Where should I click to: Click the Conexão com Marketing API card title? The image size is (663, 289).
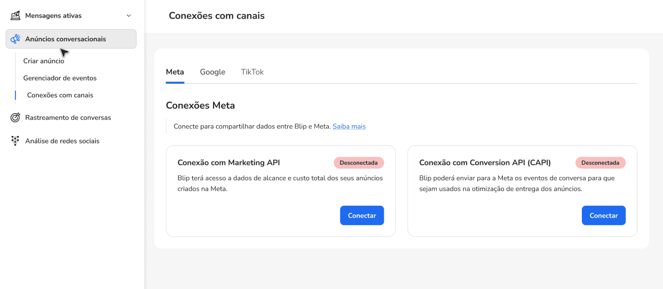click(228, 163)
